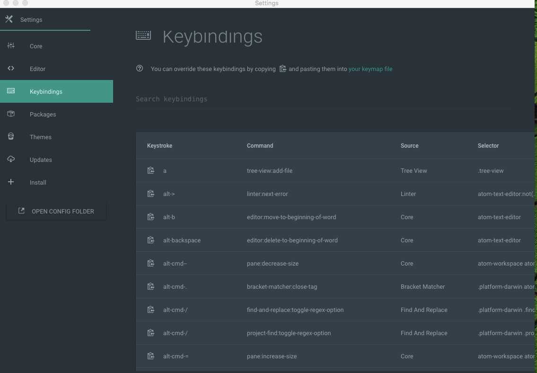Switch to the Themes section

56,137
